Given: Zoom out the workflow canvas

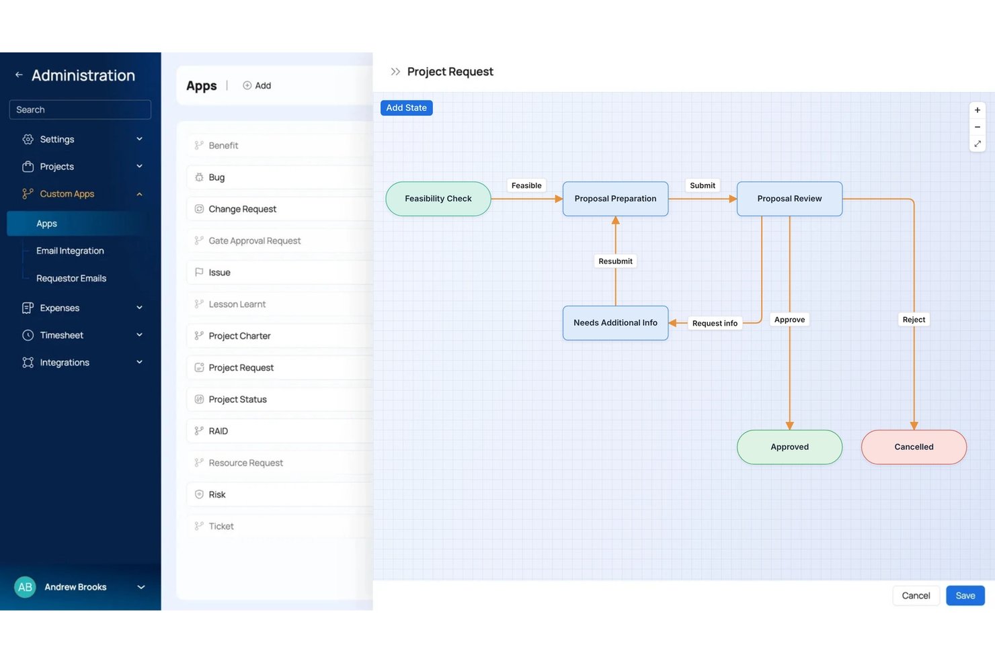Looking at the screenshot, I should tap(978, 127).
